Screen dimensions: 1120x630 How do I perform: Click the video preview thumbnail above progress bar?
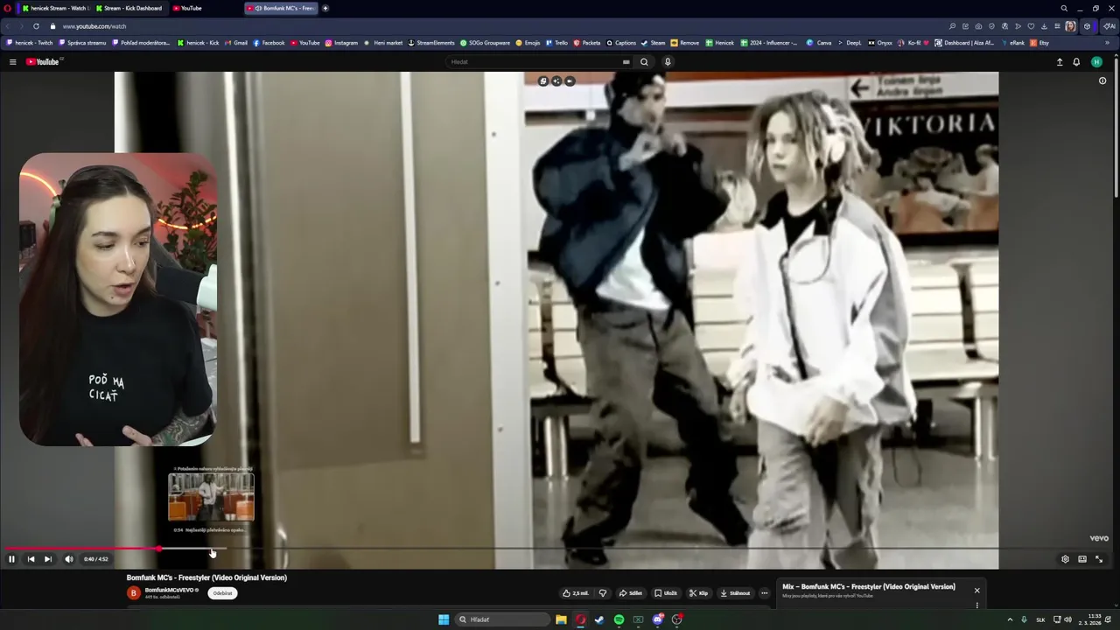point(211,497)
